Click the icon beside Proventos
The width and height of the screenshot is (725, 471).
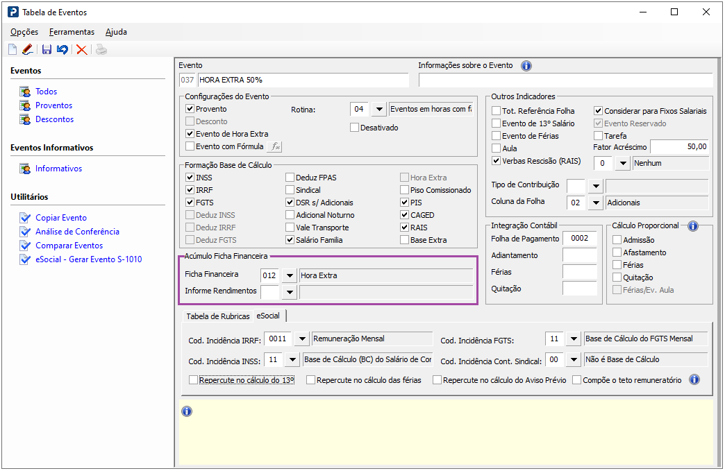(25, 105)
